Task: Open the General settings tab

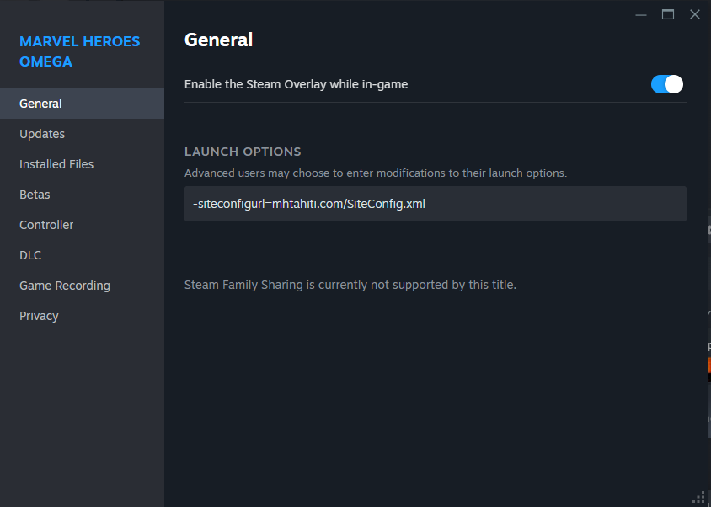Action: tap(40, 104)
